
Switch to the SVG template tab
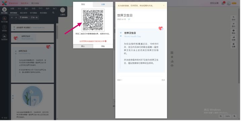41,8
